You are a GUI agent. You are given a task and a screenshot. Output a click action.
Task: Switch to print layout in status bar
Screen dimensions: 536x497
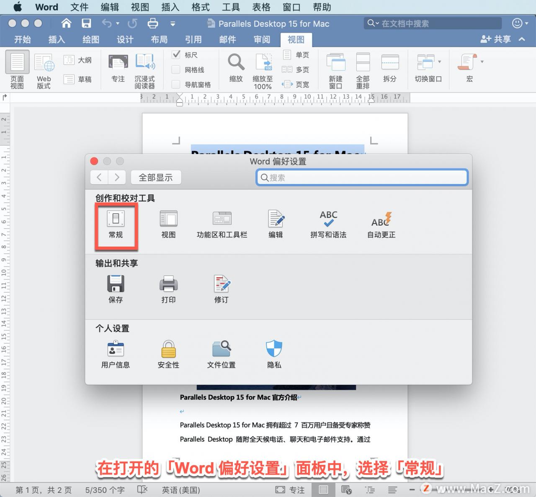(x=323, y=490)
